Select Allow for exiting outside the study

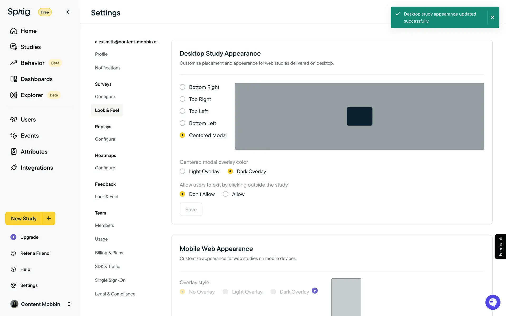click(x=226, y=194)
